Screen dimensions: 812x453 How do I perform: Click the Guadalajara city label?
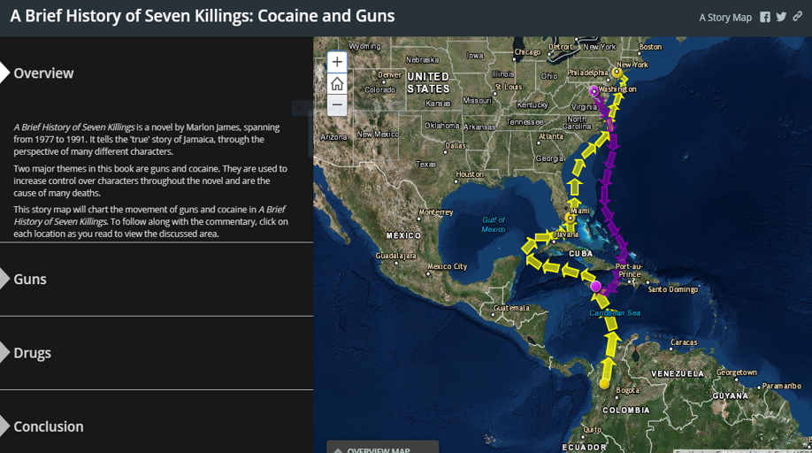[395, 256]
